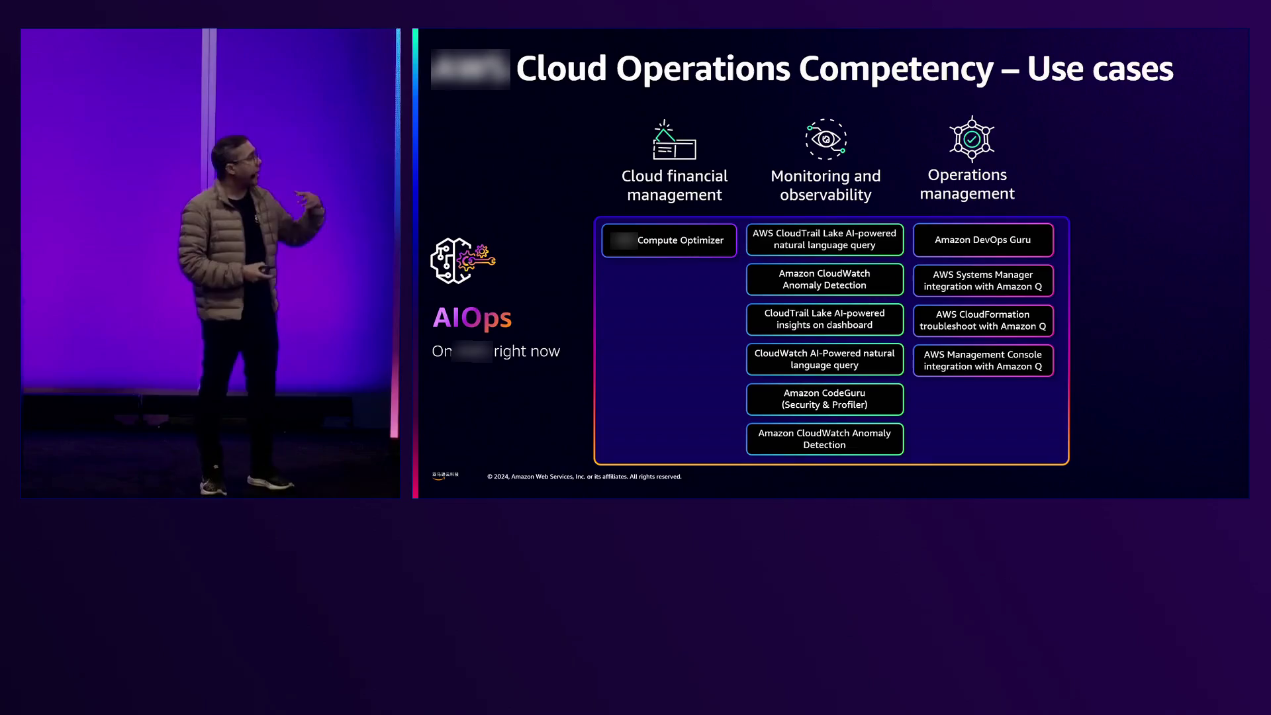1271x715 pixels.
Task: Select AWS Management Console integration with Amazon Q
Action: [982, 361]
